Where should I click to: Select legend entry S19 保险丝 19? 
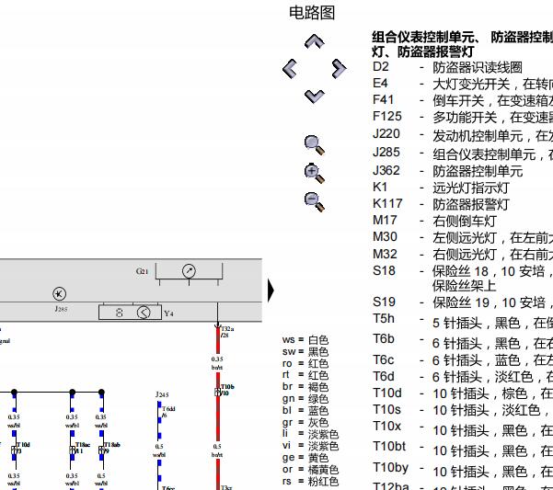coord(463,302)
